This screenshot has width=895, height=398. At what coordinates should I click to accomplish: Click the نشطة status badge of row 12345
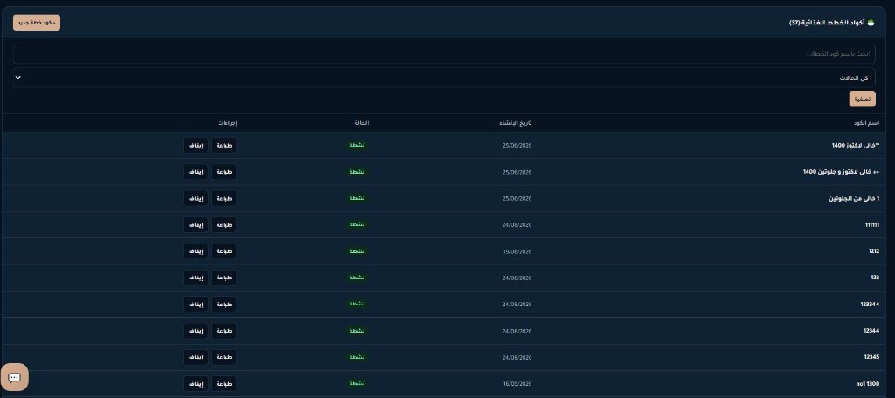click(x=357, y=357)
